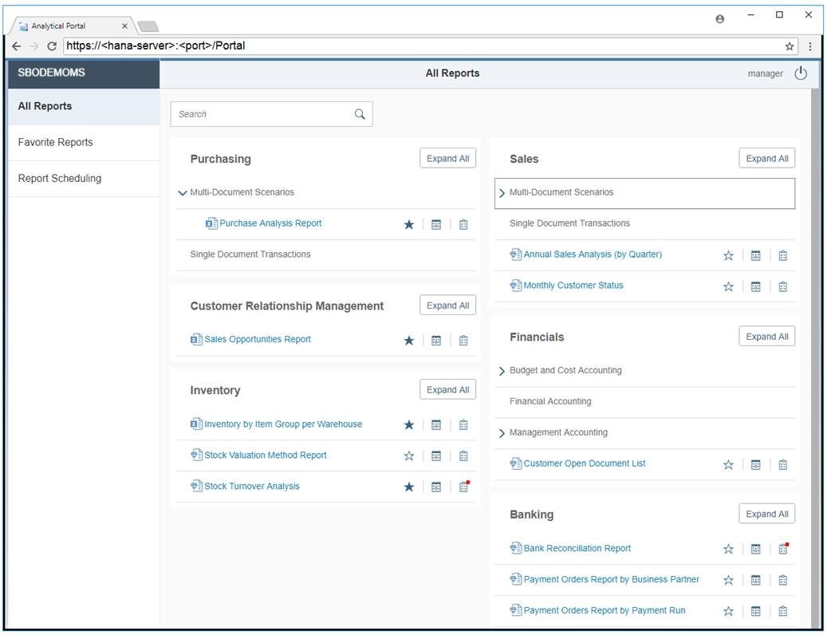Viewport: 827px width, 635px height.
Task: Open clipboard list icon for Payment Orders Report by Business Partner
Action: (x=782, y=581)
